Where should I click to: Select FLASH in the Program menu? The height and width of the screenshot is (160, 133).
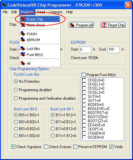click(40, 34)
